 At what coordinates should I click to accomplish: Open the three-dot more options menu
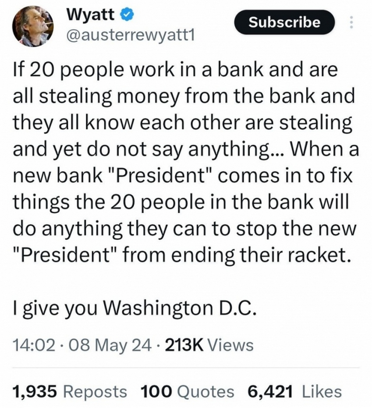(351, 22)
